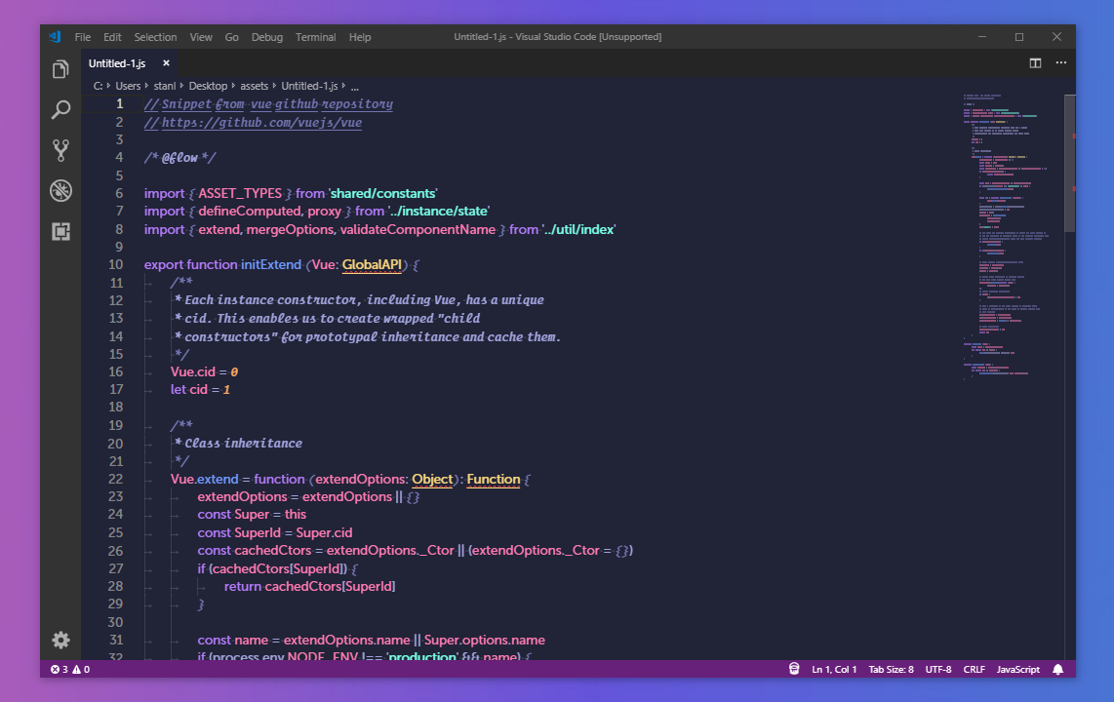
Task: Open the Selection menu
Action: tap(155, 37)
